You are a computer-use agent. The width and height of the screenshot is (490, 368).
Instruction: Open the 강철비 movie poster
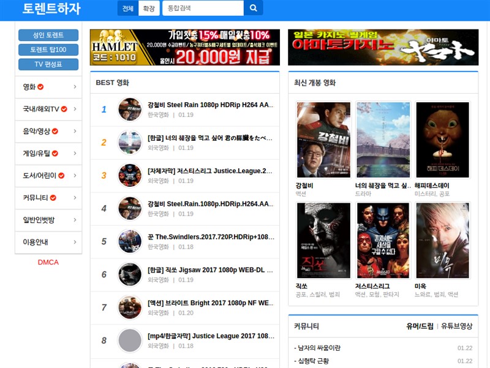point(323,140)
